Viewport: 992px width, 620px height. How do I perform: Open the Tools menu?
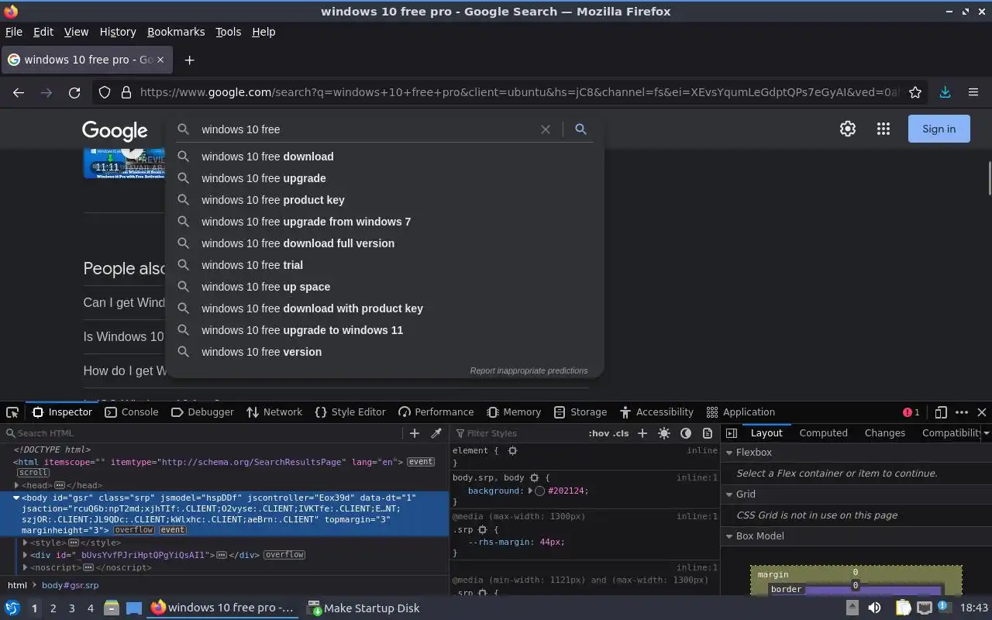click(x=228, y=32)
